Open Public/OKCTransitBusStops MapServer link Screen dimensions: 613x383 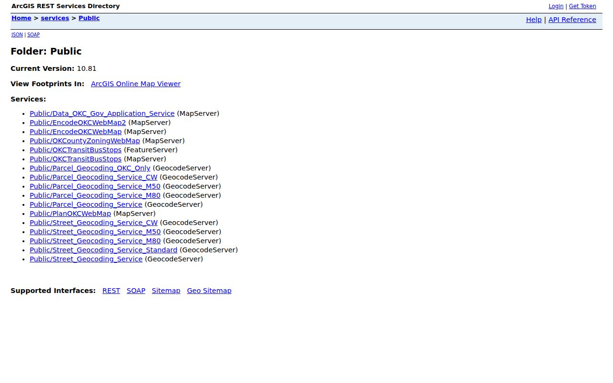76,159
